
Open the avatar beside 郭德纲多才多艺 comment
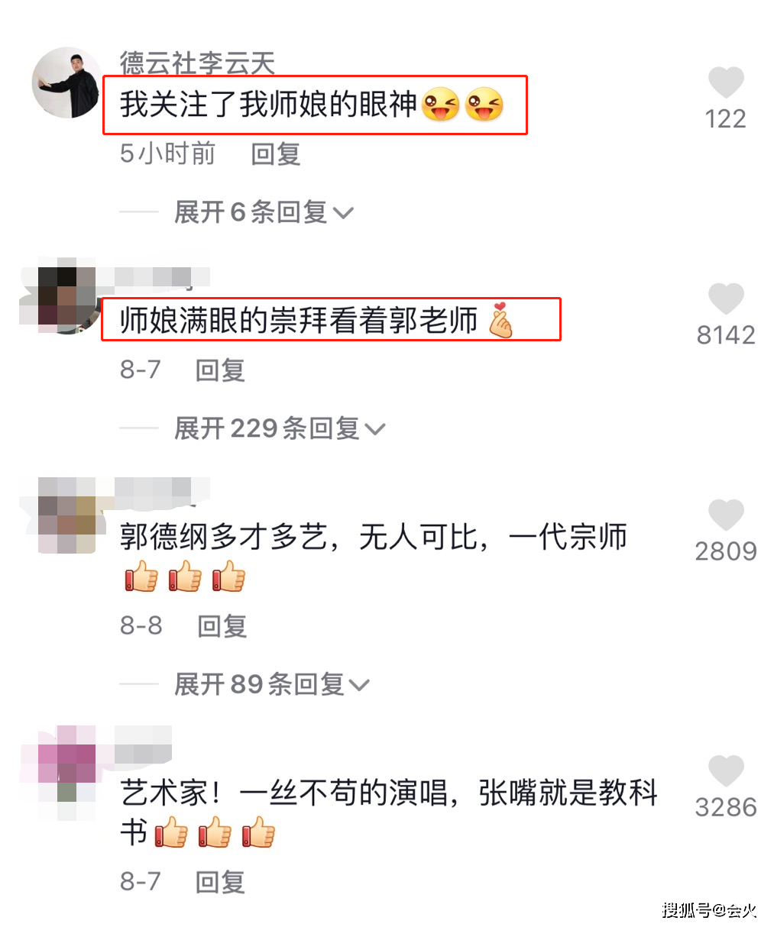tap(67, 515)
